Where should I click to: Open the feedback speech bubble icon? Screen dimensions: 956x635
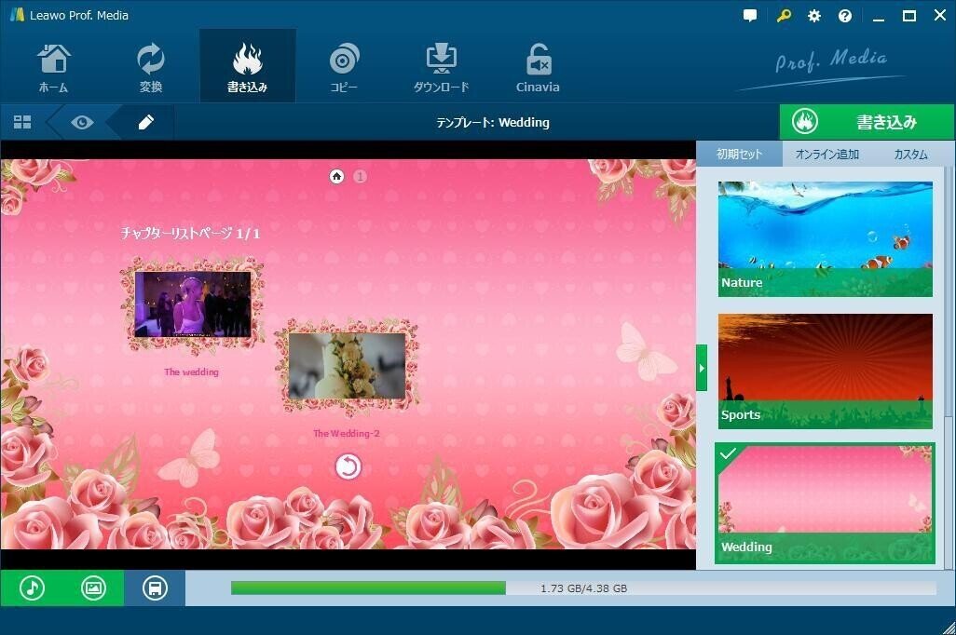coord(750,16)
